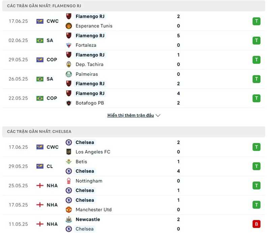Click the Dep. Tachira crest
The width and height of the screenshot is (270, 233).
pos(69,64)
